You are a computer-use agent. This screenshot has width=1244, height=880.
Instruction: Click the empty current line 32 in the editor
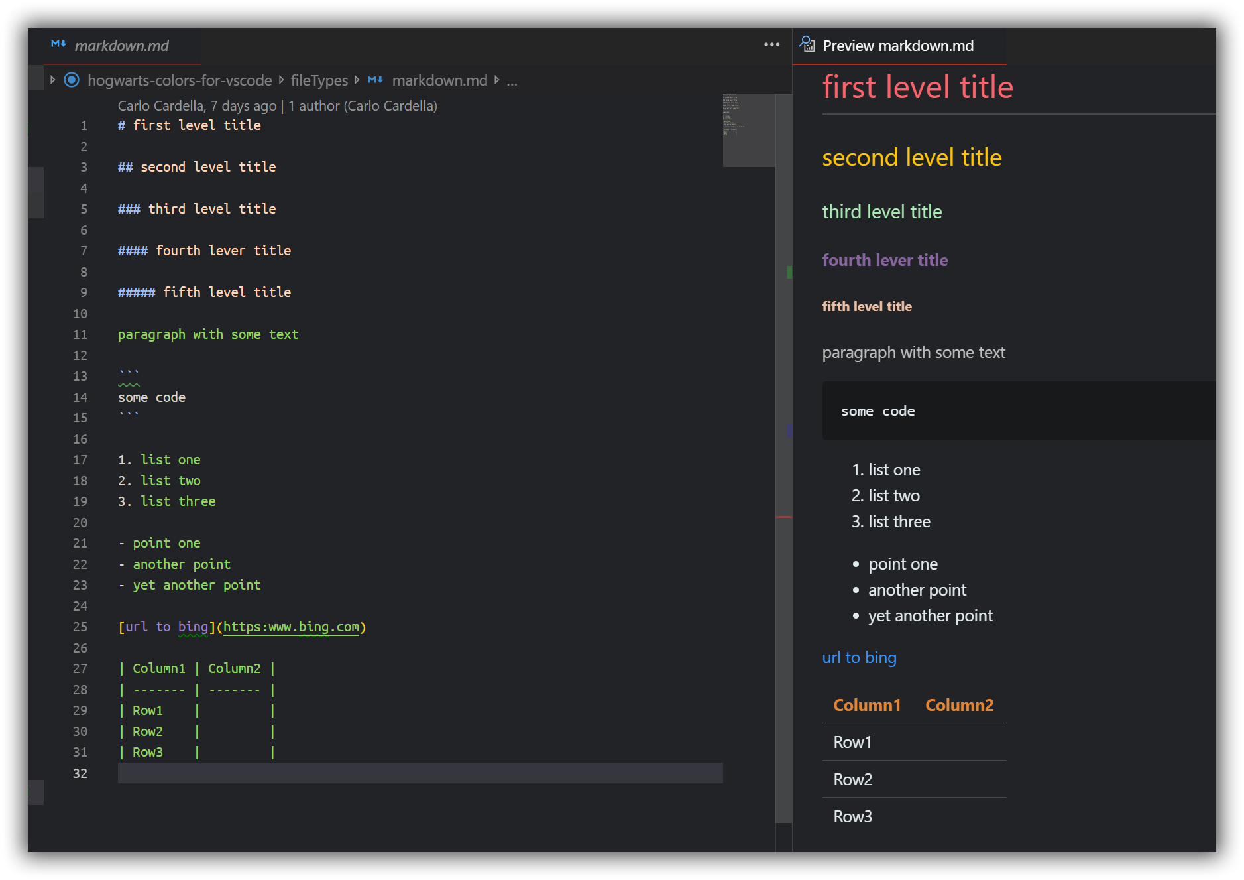[x=420, y=773]
